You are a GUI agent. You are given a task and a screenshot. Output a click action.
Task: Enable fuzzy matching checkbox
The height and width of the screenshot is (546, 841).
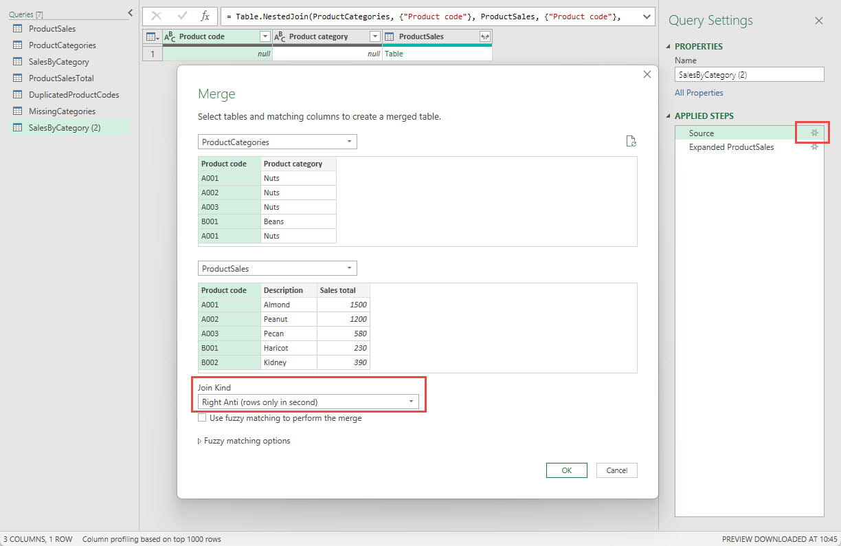(x=202, y=417)
